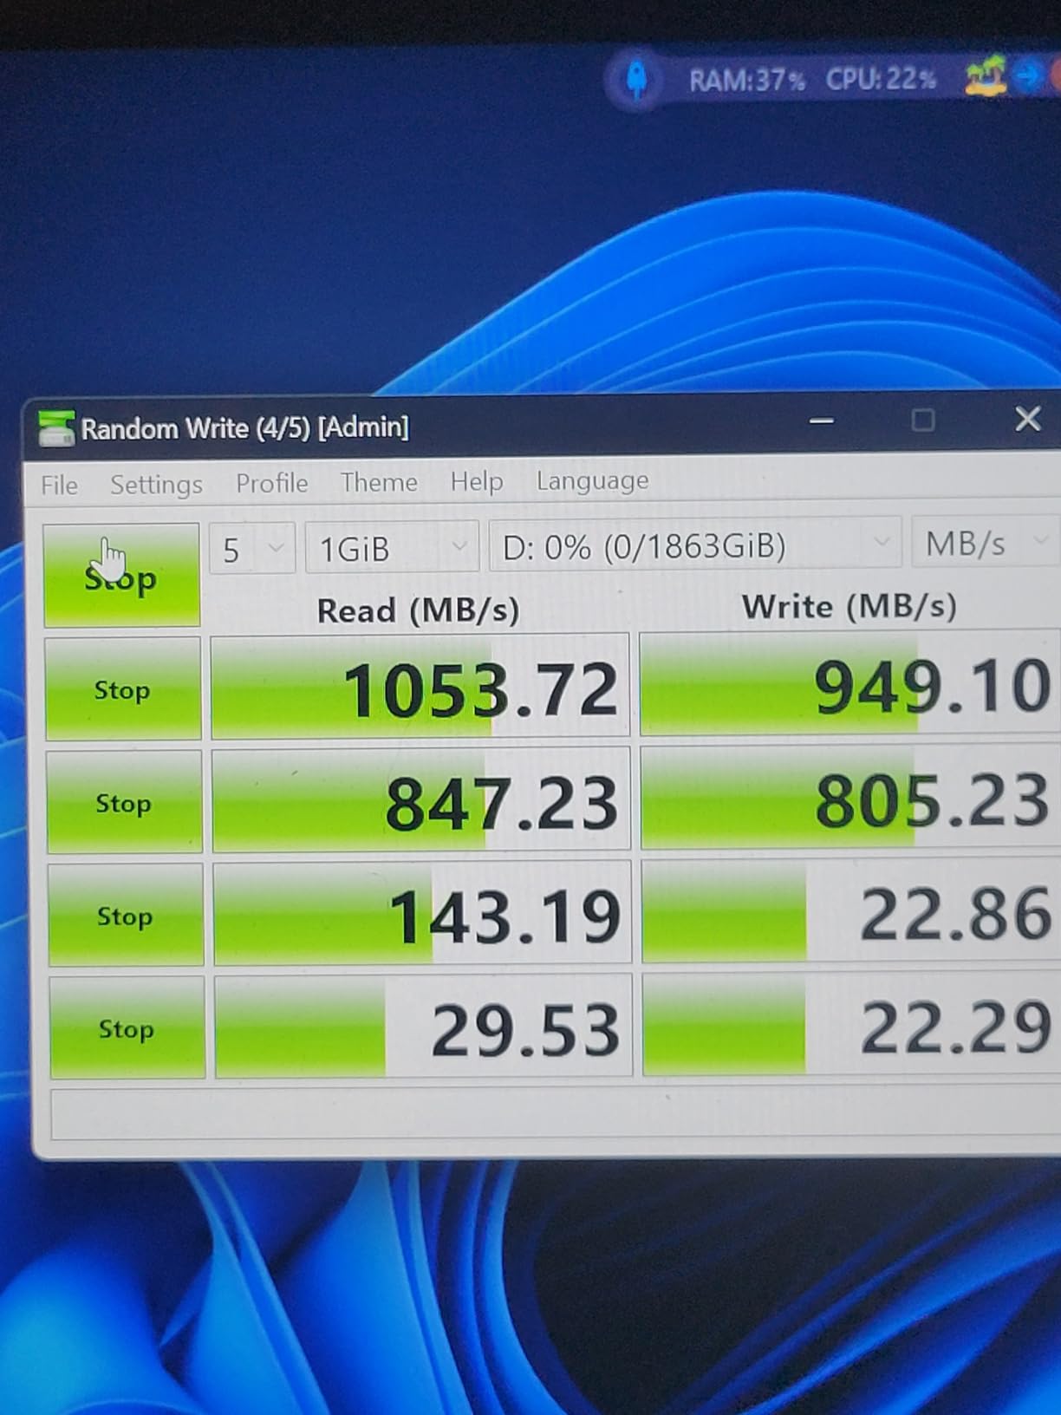Click the CrystalDiskMark app icon in title bar
This screenshot has height=1415, width=1061.
coord(56,428)
